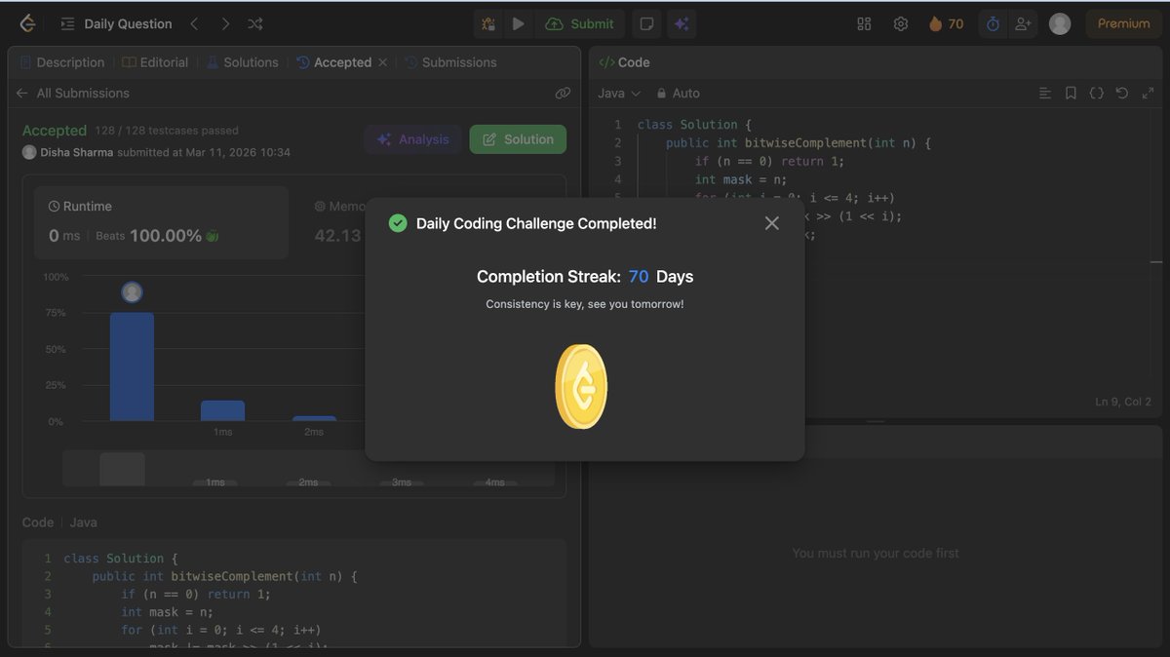Click the Premium button
Viewport: 1170px width, 657px height.
click(1124, 23)
